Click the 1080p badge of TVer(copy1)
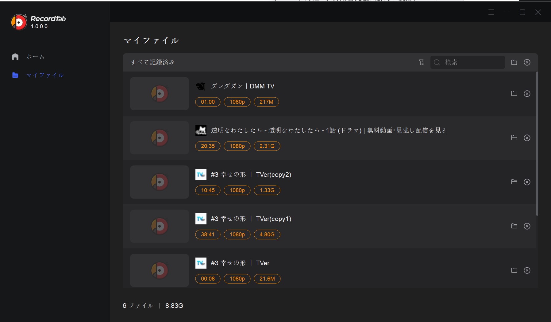551x322 pixels. coord(237,235)
